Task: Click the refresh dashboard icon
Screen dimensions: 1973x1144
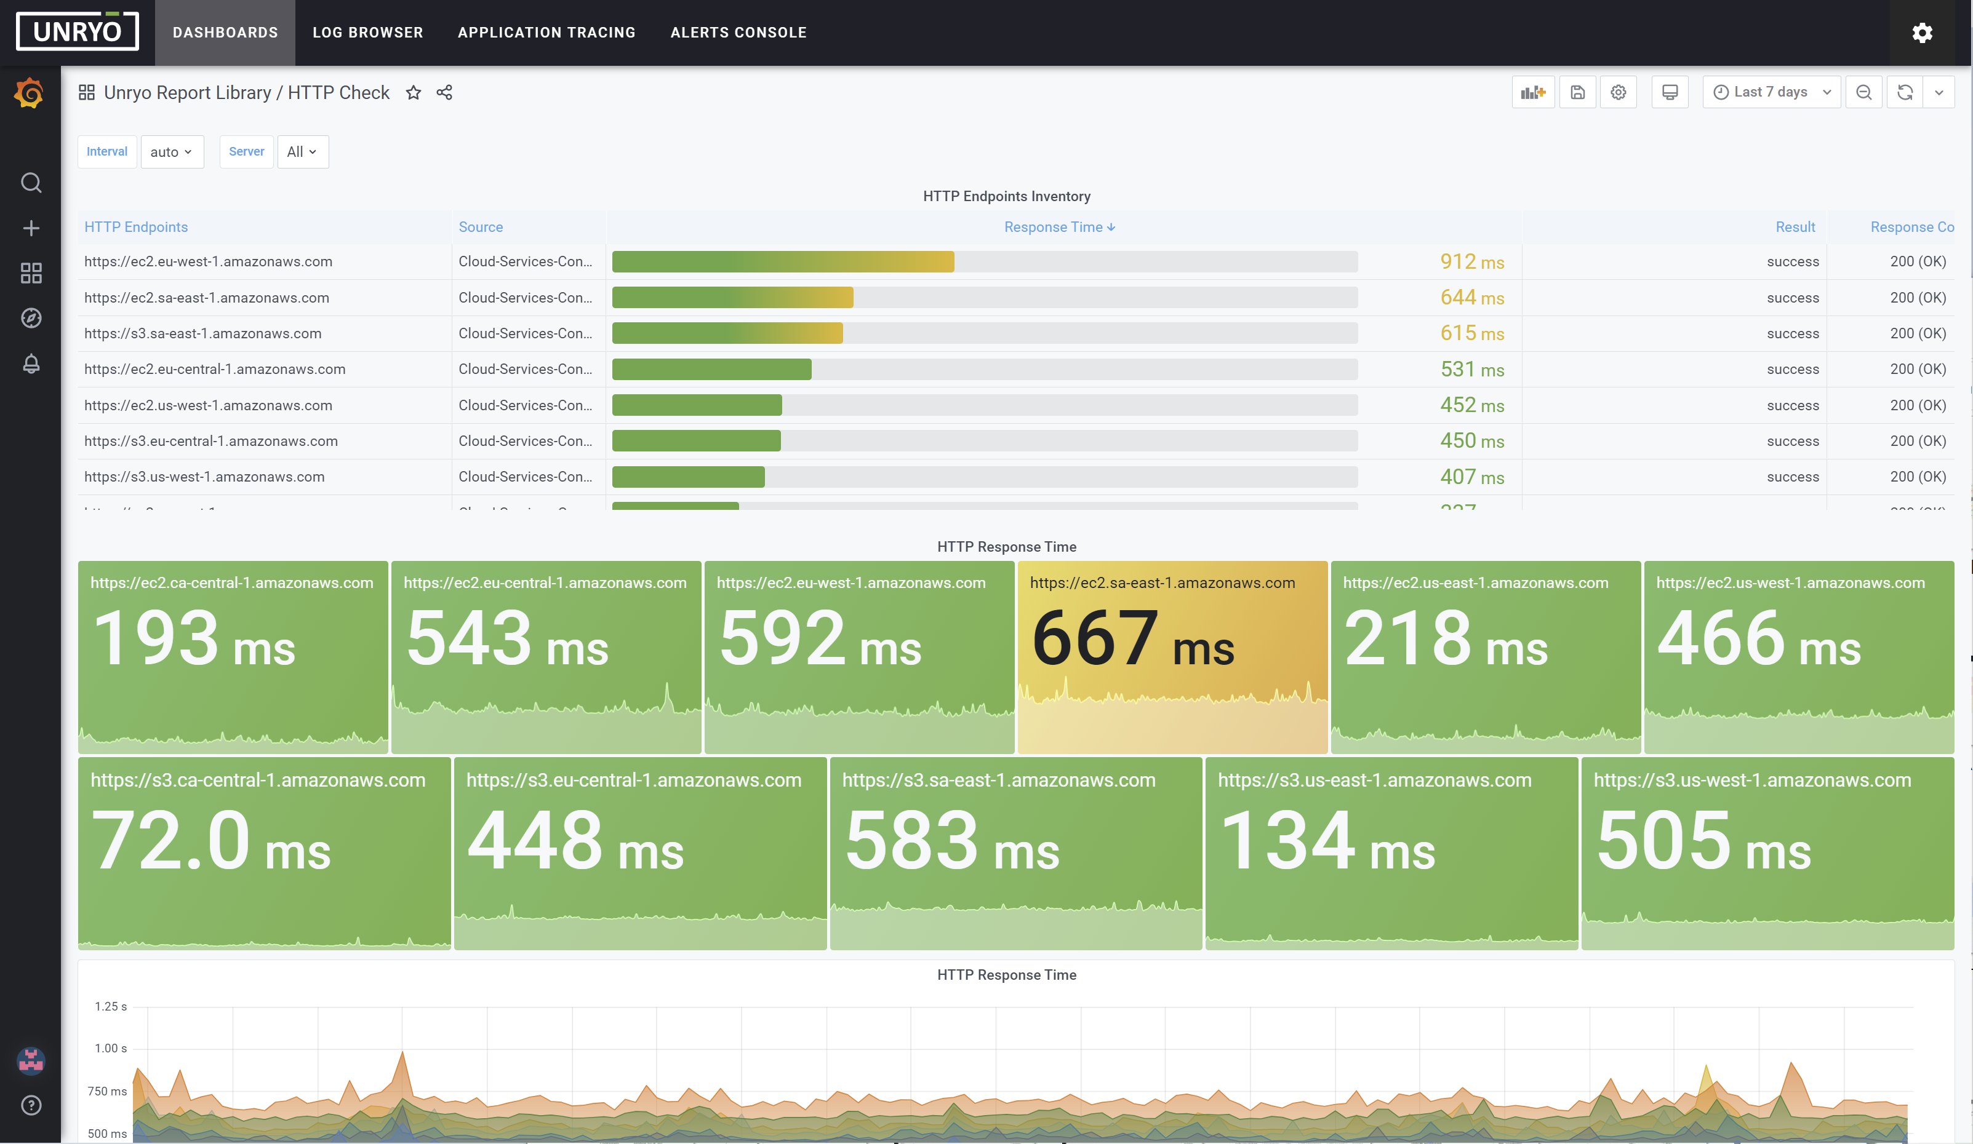Action: [x=1905, y=92]
